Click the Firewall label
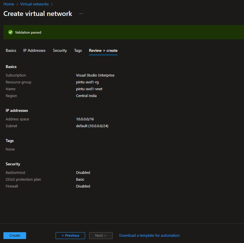Viewport: 244px width, 243px height. 12,186
